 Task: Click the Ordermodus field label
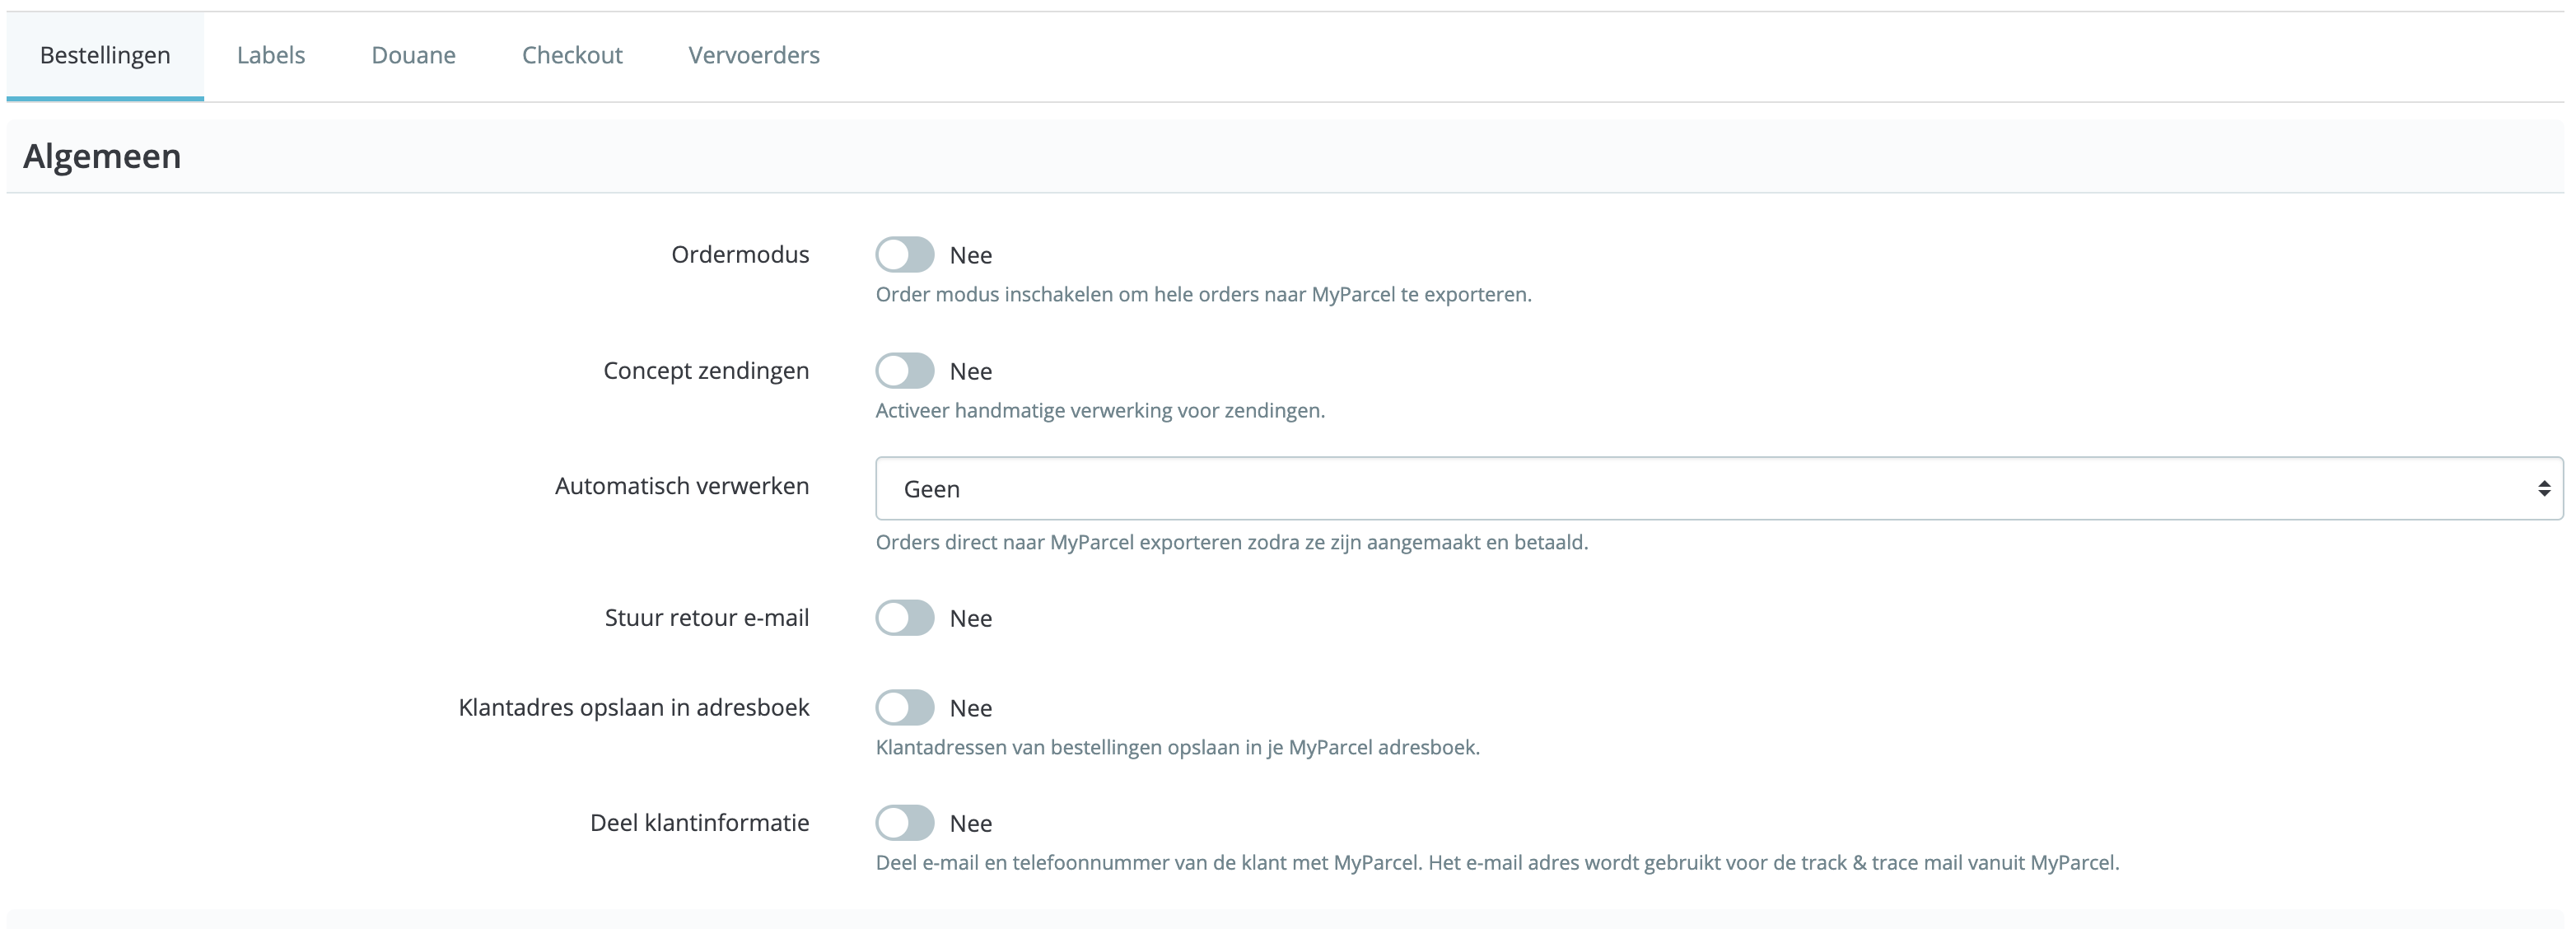coord(740,255)
